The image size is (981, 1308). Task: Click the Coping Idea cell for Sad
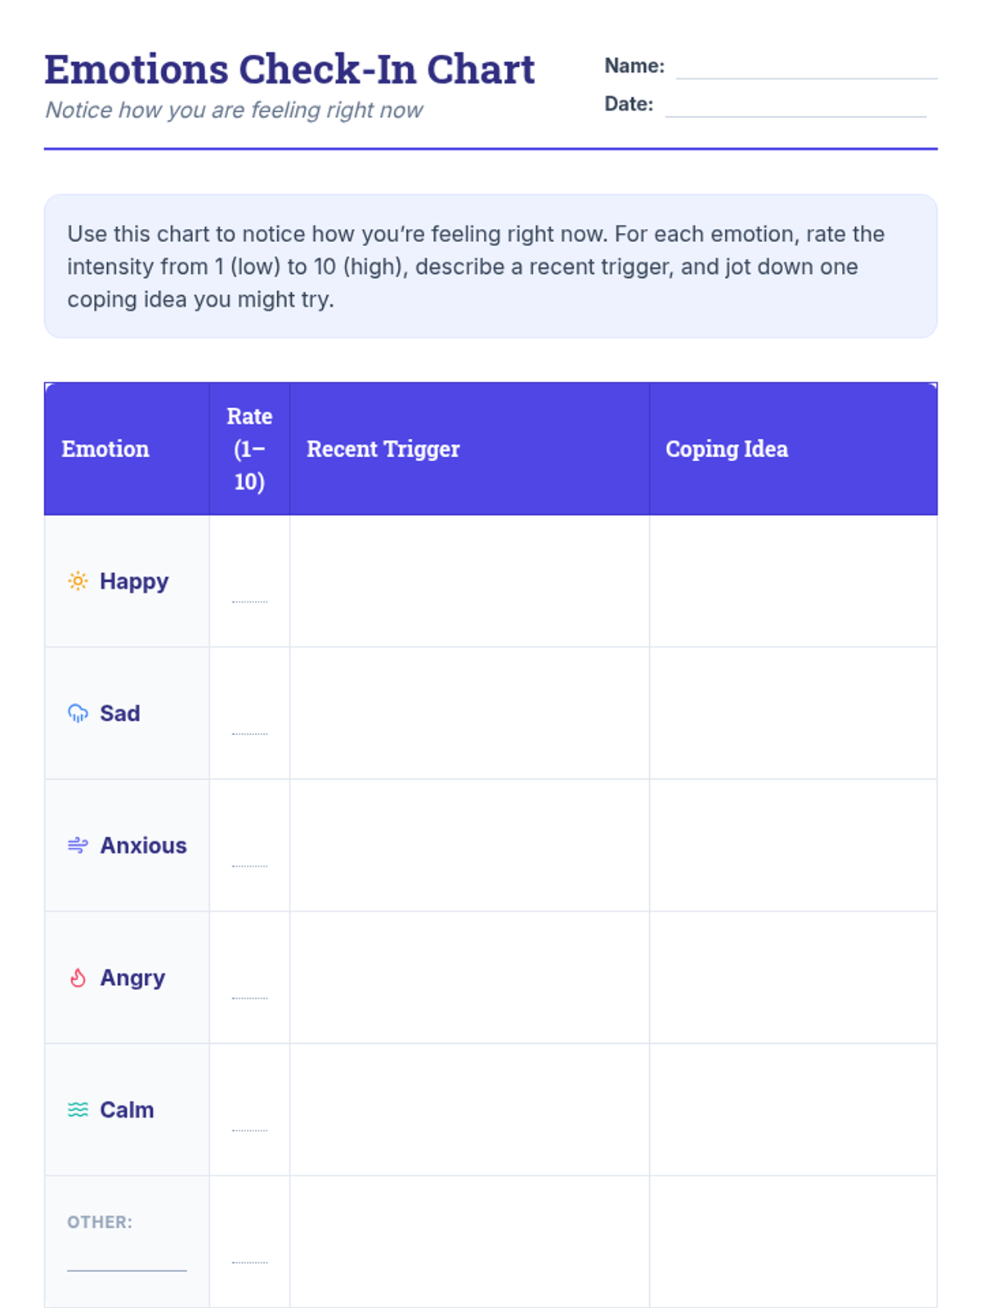coord(793,714)
